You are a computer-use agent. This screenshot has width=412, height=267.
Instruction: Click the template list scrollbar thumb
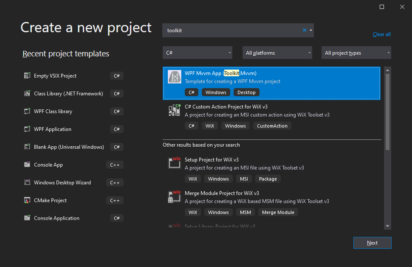pyautogui.click(x=387, y=112)
